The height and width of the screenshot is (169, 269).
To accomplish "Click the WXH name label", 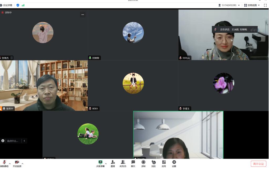I will (x=95, y=109).
